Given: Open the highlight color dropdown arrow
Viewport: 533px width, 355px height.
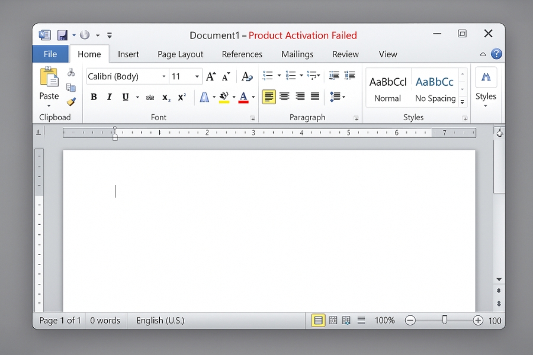Looking at the screenshot, I should (234, 97).
